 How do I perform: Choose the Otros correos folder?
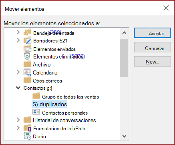(x=47, y=81)
